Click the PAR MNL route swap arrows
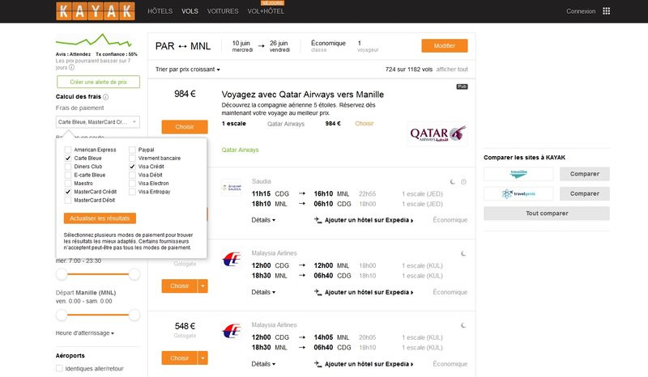Screen dimensions: 648x377 pos(183,46)
